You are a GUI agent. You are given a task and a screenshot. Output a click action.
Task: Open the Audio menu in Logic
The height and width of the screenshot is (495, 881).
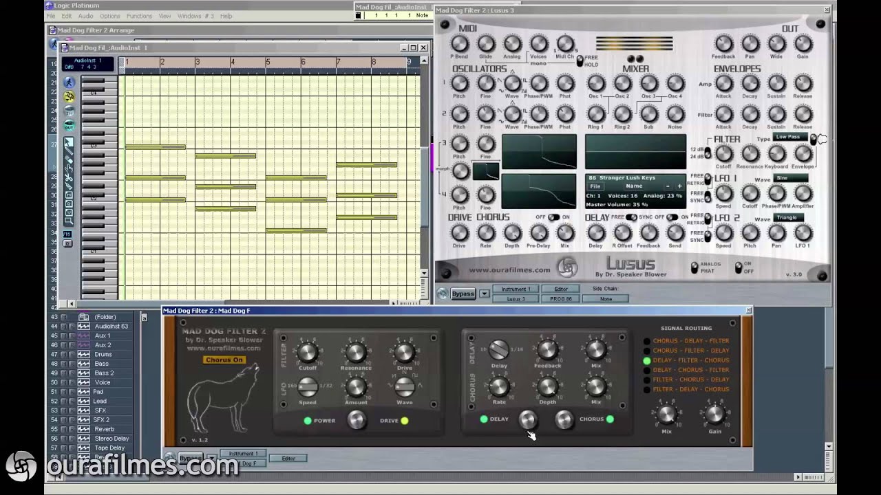tap(86, 16)
